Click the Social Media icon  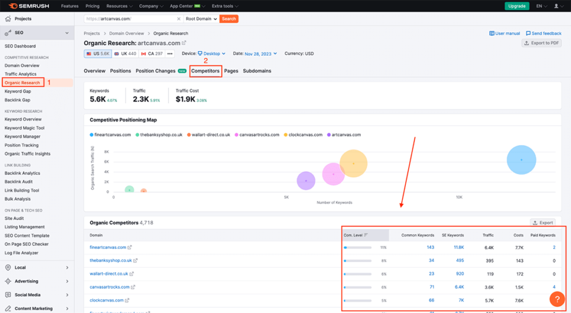pyautogui.click(x=8, y=295)
